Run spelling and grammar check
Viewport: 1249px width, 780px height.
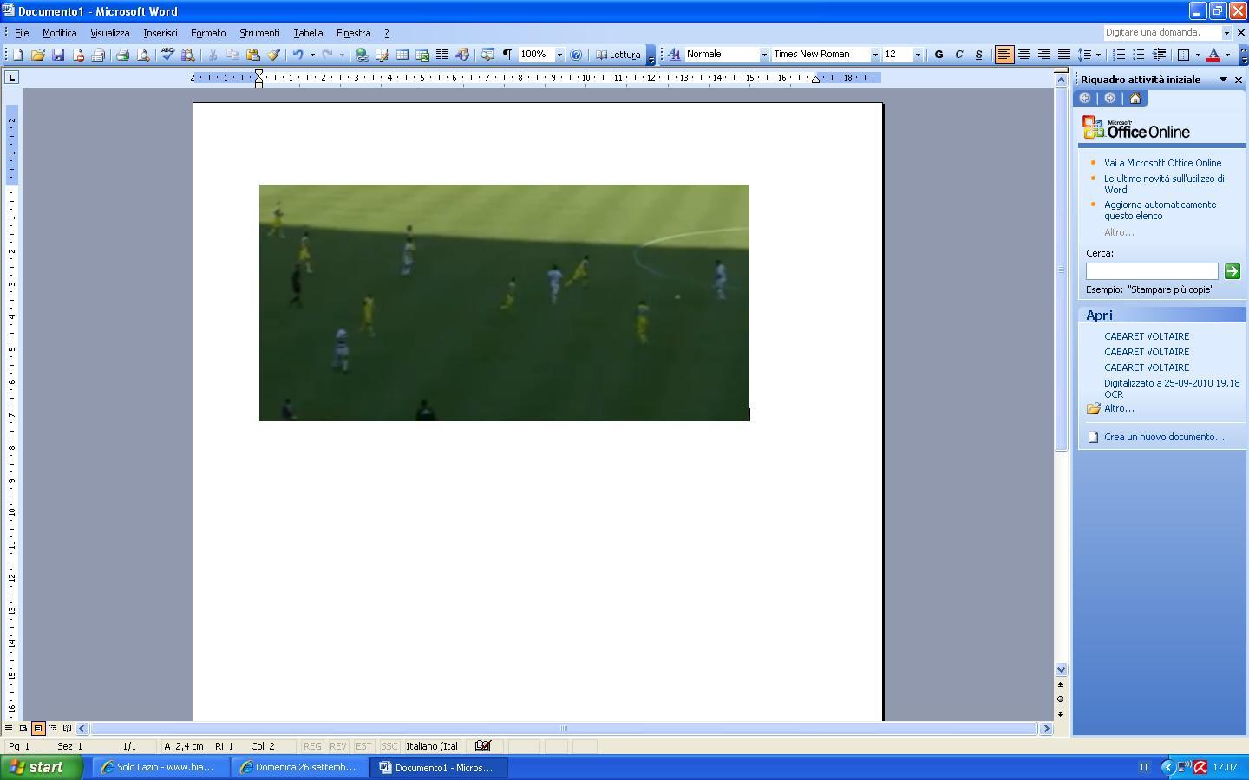point(167,55)
